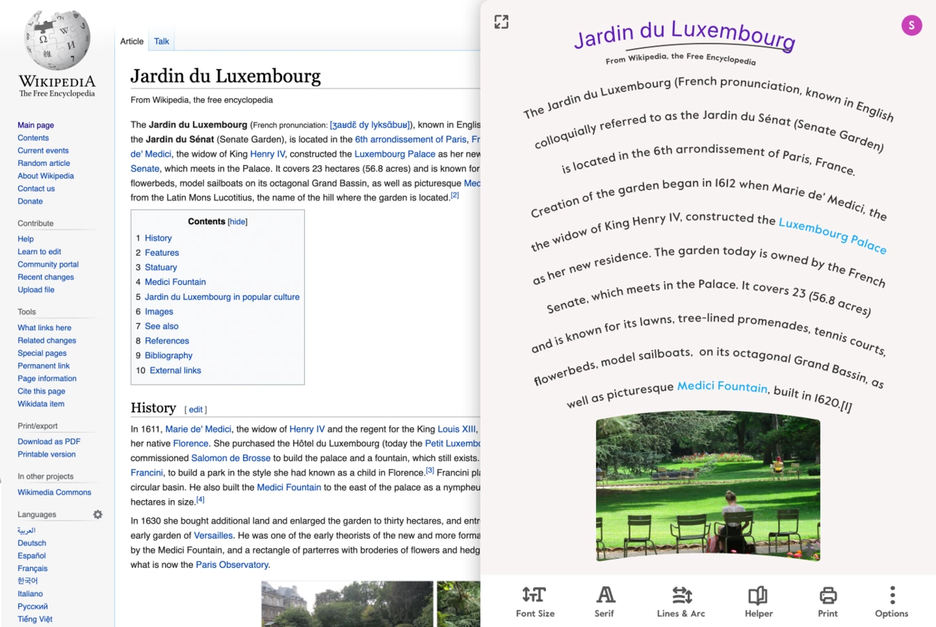Switch language to Français
The image size is (936, 627).
pos(33,568)
